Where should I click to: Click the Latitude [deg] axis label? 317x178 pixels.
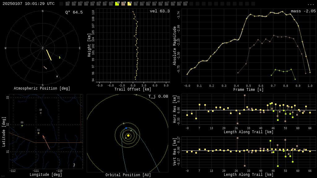pyautogui.click(x=4, y=132)
